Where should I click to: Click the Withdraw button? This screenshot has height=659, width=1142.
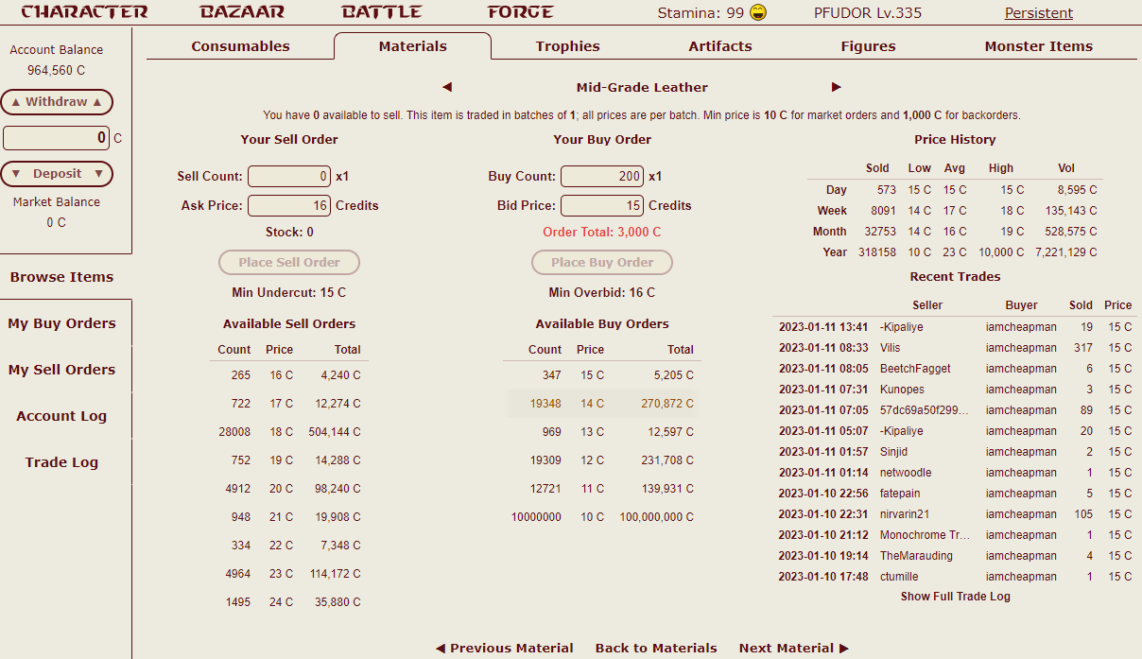57,102
